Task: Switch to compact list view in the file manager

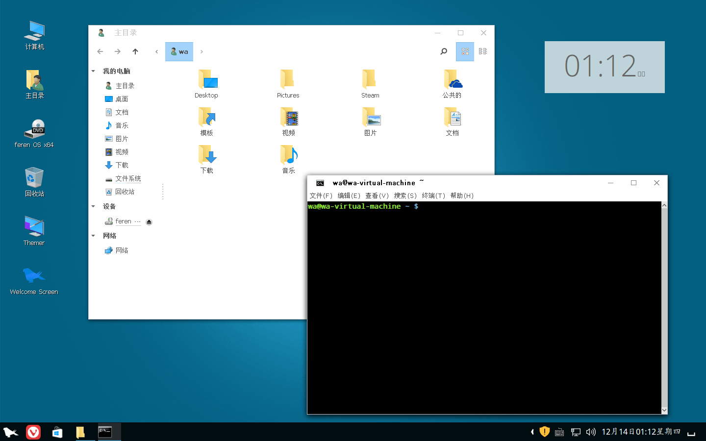Action: pyautogui.click(x=483, y=51)
